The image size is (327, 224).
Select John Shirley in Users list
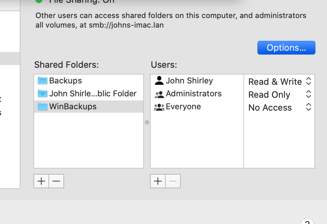click(189, 81)
